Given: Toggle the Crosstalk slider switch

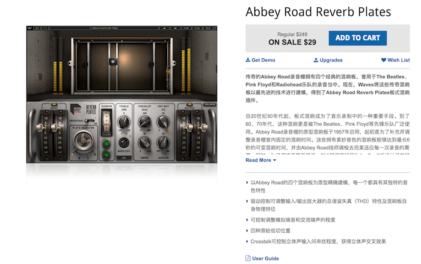Looking at the screenshot, I should click(90, 121).
